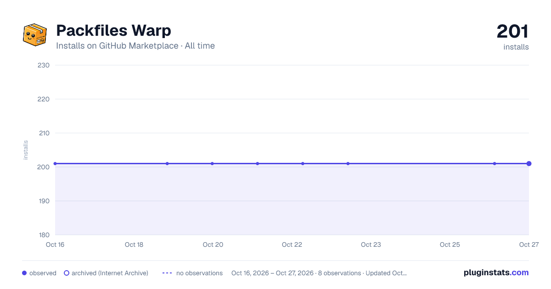Select the first data point at Oct 16
This screenshot has width=551, height=289.
[55, 163]
